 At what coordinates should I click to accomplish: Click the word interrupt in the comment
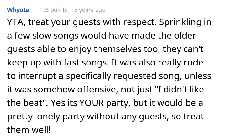pos(37,76)
